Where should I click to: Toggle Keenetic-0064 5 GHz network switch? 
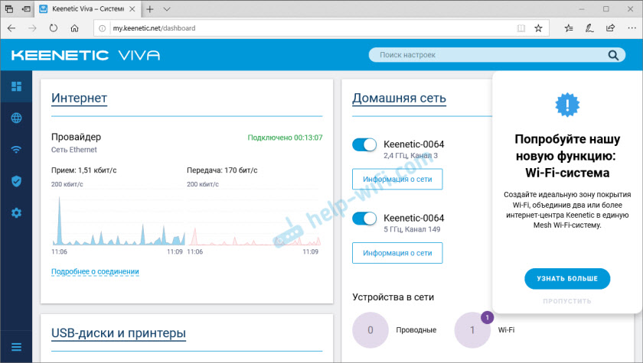pyautogui.click(x=364, y=218)
